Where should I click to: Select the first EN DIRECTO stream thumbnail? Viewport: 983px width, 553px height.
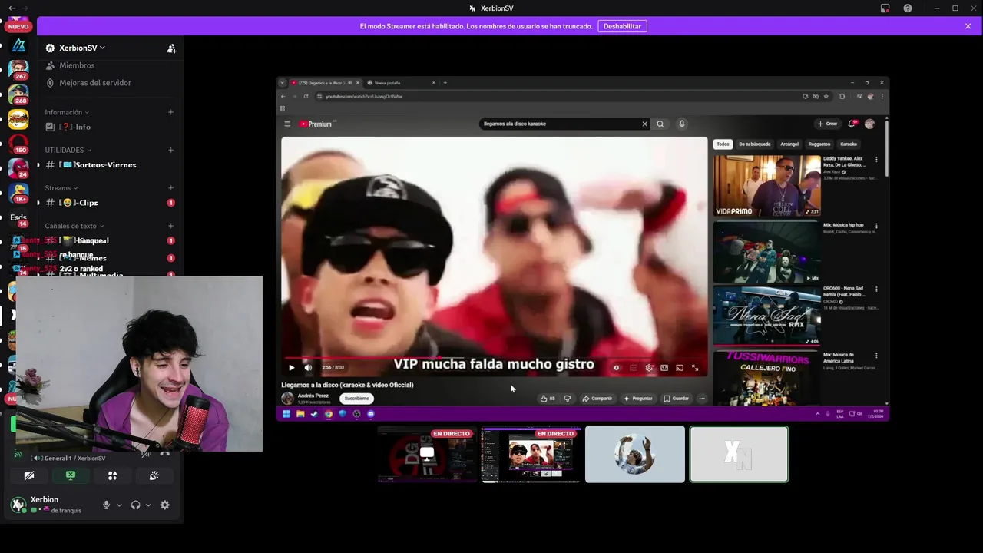point(426,455)
